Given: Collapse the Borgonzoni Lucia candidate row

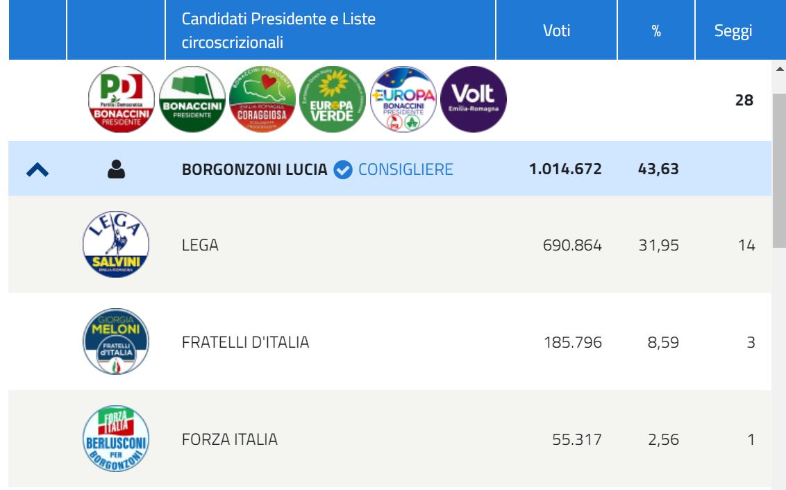Looking at the screenshot, I should tap(37, 170).
